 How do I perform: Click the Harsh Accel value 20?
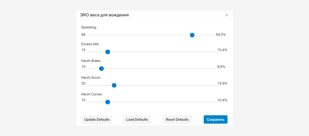(83, 83)
